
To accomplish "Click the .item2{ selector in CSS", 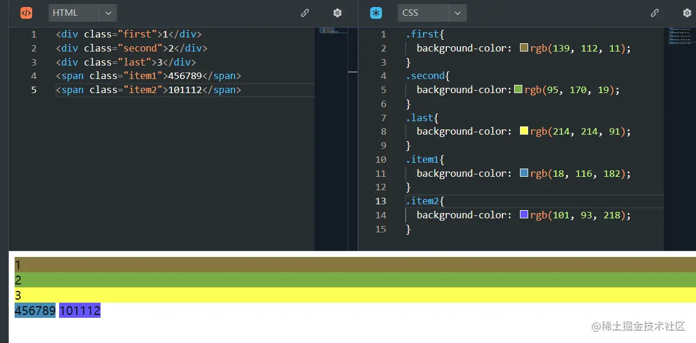I will (x=425, y=201).
